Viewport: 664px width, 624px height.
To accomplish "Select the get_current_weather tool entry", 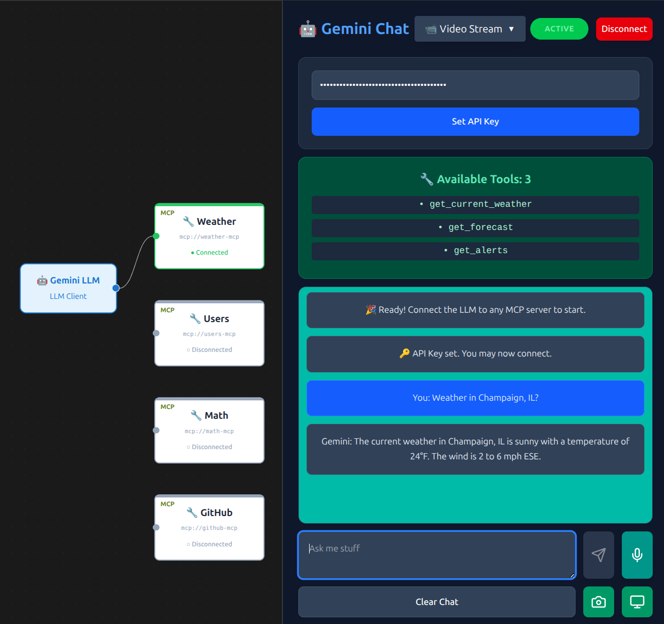I will pyautogui.click(x=475, y=204).
